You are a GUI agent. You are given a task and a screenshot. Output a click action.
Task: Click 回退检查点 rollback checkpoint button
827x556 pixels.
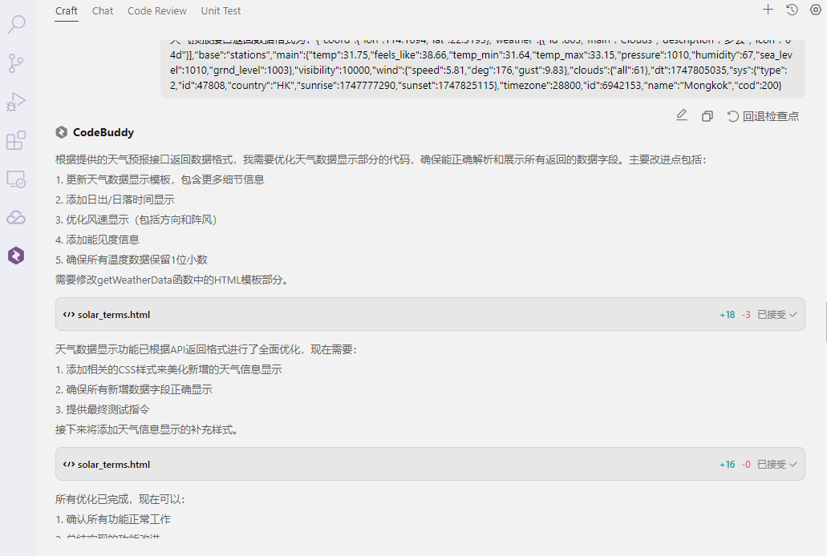tap(763, 116)
